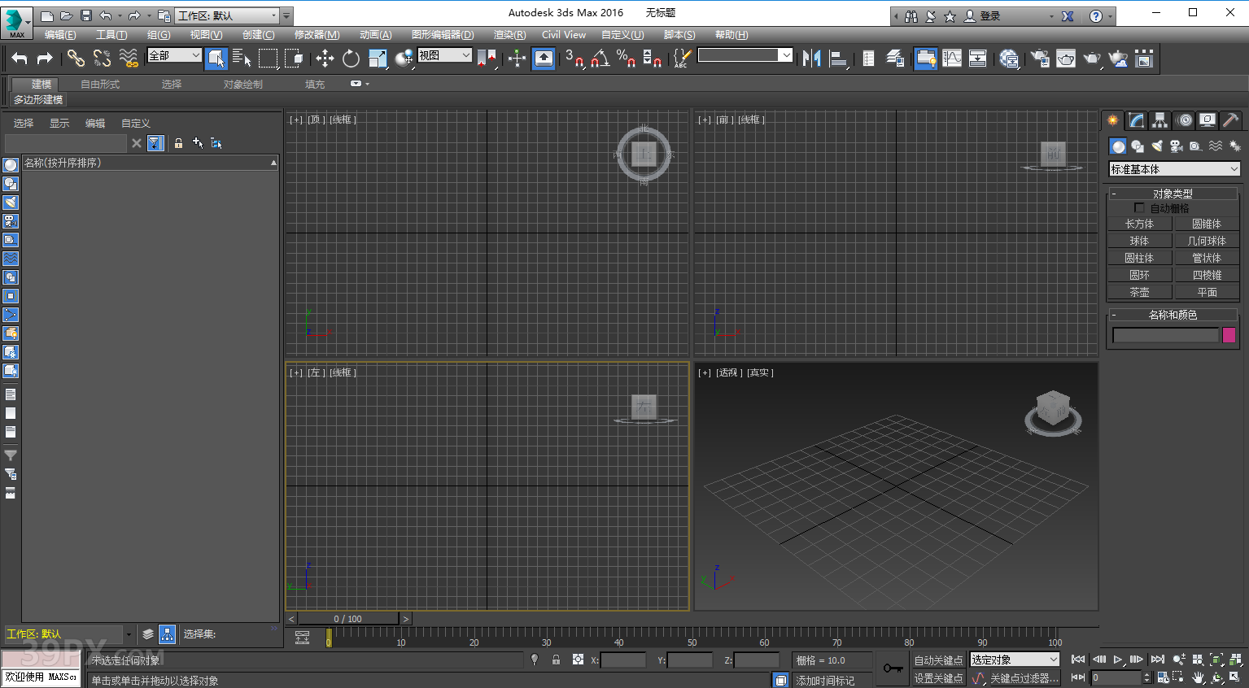Toggle the 自动关键点 button
Screen dimensions: 1249x688
coord(938,660)
